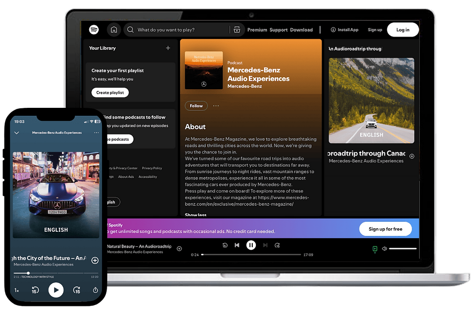
Task: Click Install App in top bar
Action: pyautogui.click(x=345, y=30)
